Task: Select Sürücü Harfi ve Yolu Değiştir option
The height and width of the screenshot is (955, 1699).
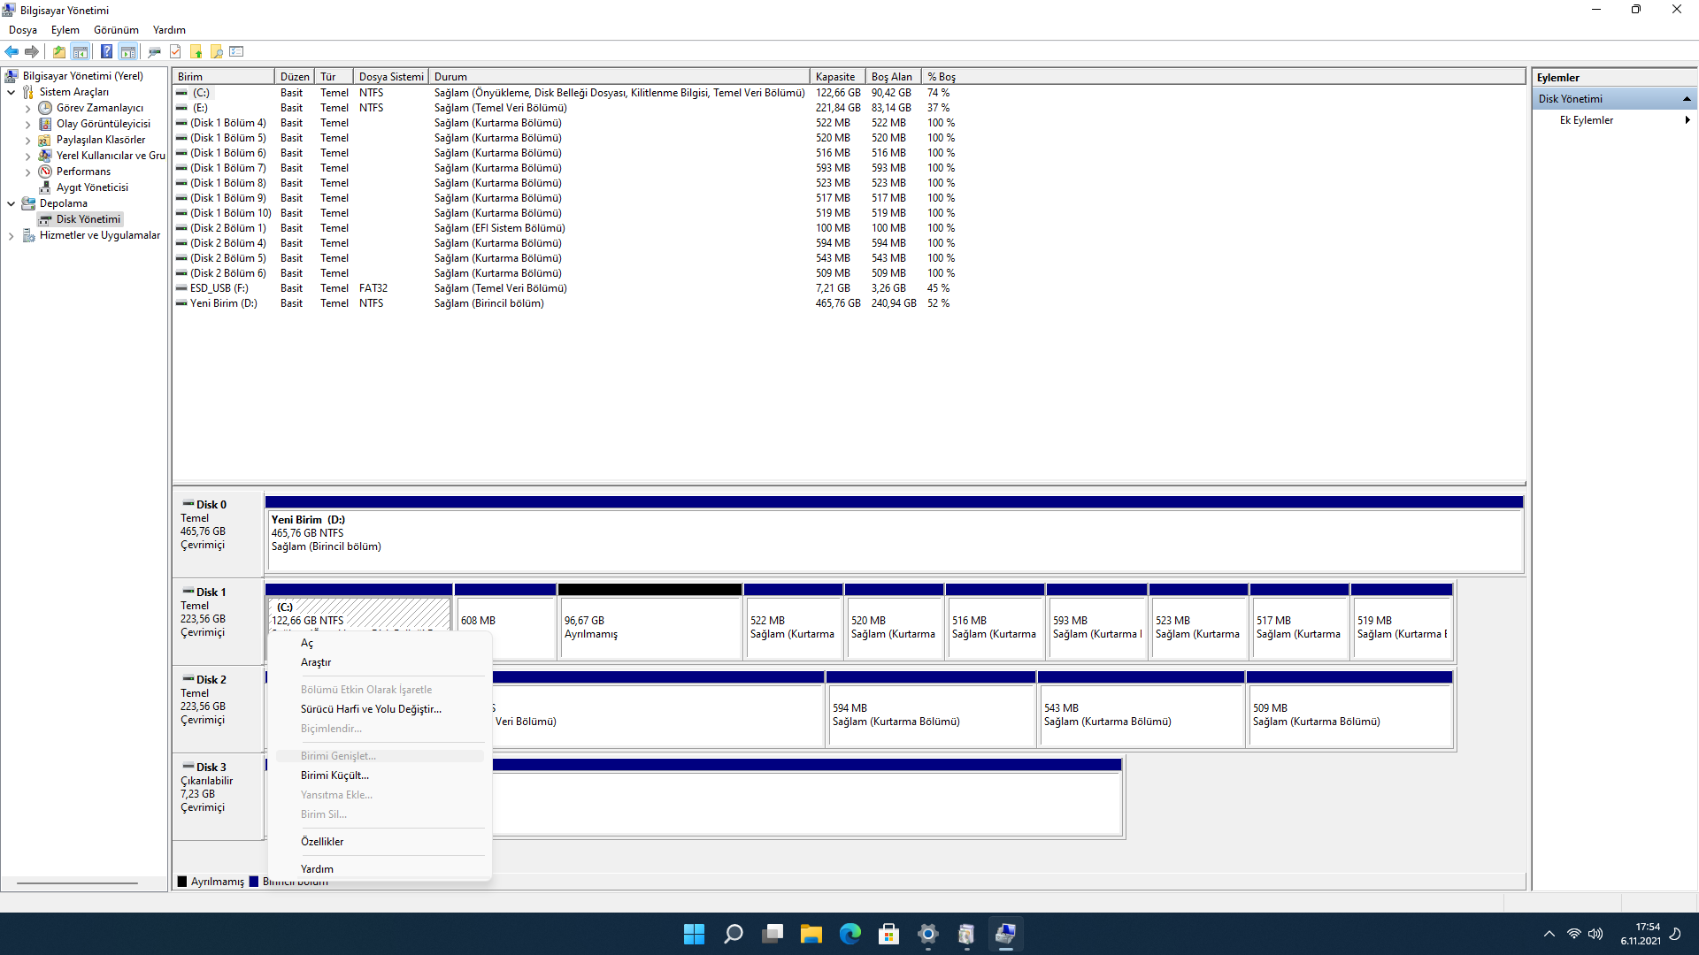Action: (x=371, y=709)
